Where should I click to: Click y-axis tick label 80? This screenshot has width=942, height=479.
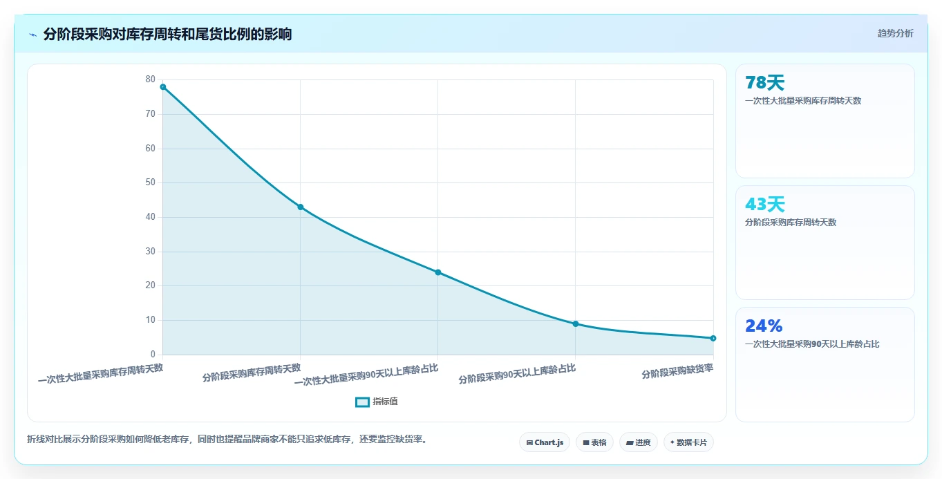click(x=151, y=79)
